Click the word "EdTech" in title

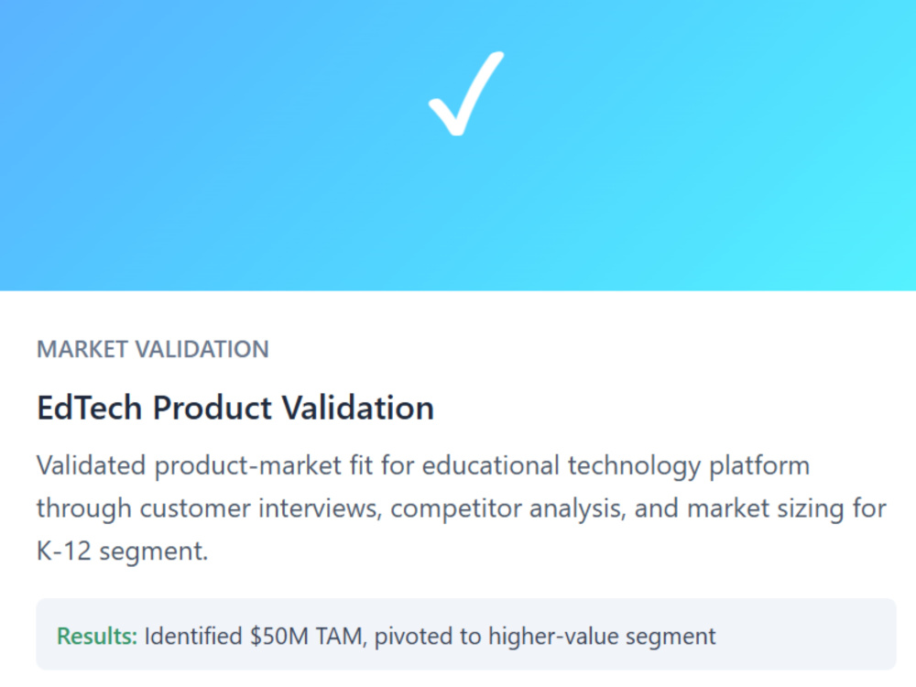tap(90, 408)
